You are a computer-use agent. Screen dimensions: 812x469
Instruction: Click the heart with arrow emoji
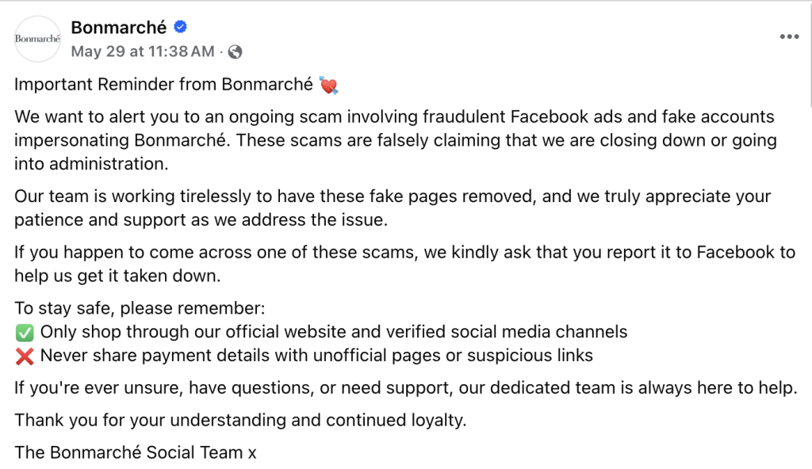[x=328, y=85]
